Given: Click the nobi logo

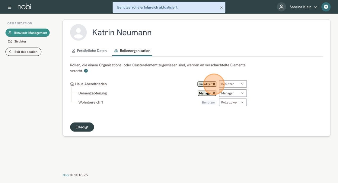Looking at the screenshot, I should [24, 7].
